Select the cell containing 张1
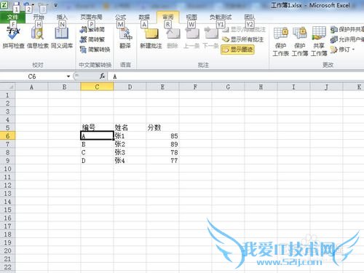 click(x=130, y=135)
